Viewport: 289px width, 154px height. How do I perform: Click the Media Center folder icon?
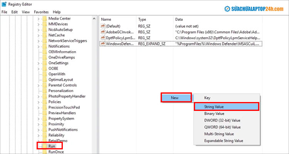coord(44,18)
